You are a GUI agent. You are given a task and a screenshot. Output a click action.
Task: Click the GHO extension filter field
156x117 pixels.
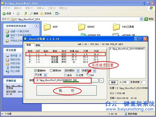click(x=126, y=82)
